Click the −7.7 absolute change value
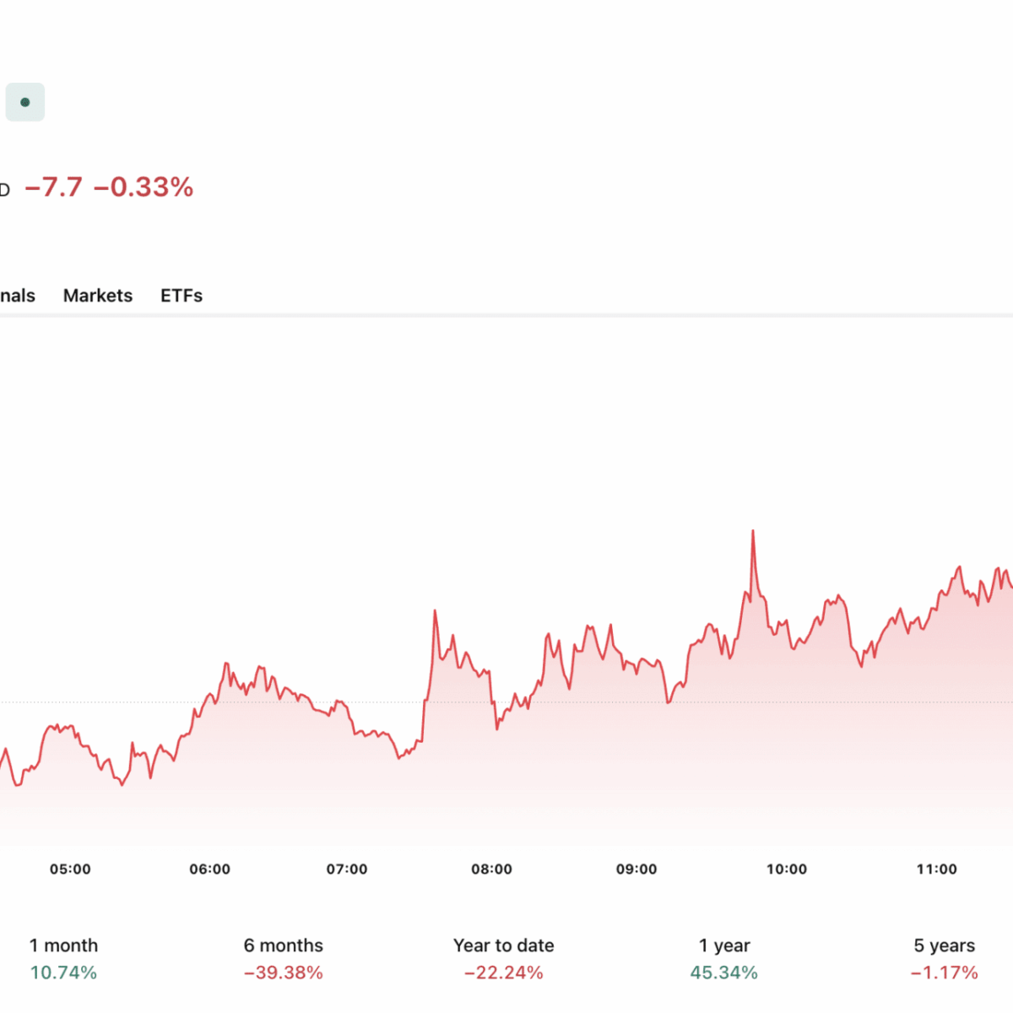 [54, 187]
